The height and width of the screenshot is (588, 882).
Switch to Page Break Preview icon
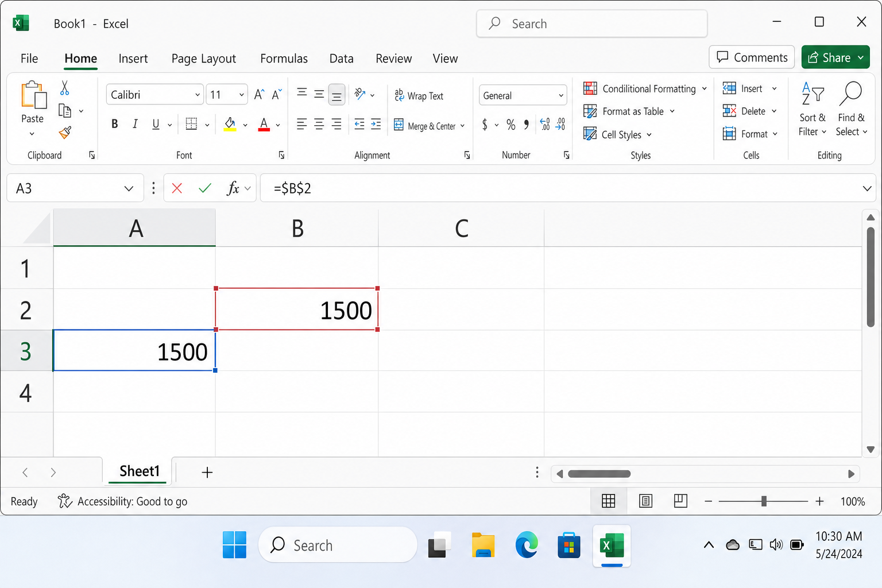[680, 501]
